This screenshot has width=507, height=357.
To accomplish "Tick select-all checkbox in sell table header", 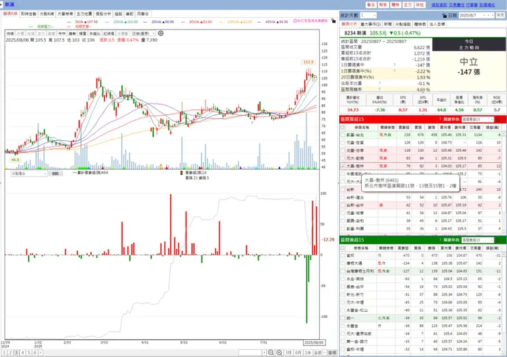I will [343, 248].
